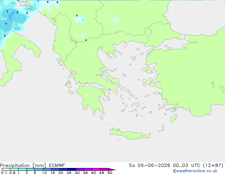Viewport: 225px width, 174px height.
Task: Click the island of Crete on the map
Action: (x=130, y=134)
